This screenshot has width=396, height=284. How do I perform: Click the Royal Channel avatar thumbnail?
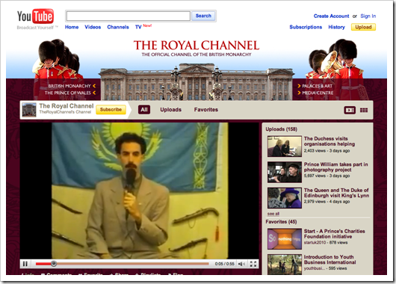tap(29, 110)
